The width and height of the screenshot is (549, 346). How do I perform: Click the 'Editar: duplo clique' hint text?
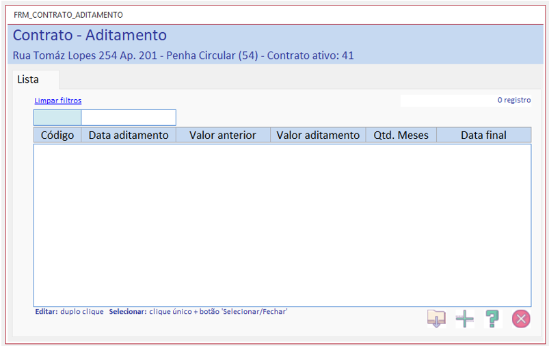[69, 312]
